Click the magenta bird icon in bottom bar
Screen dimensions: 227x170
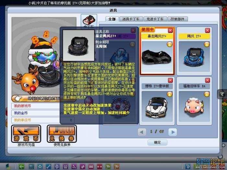click(82, 166)
